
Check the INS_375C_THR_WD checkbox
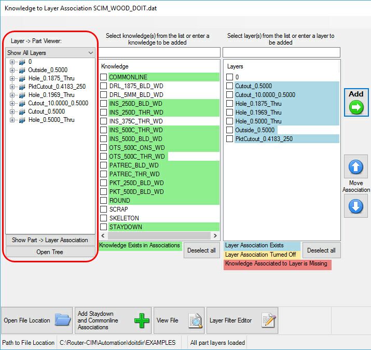pos(103,121)
